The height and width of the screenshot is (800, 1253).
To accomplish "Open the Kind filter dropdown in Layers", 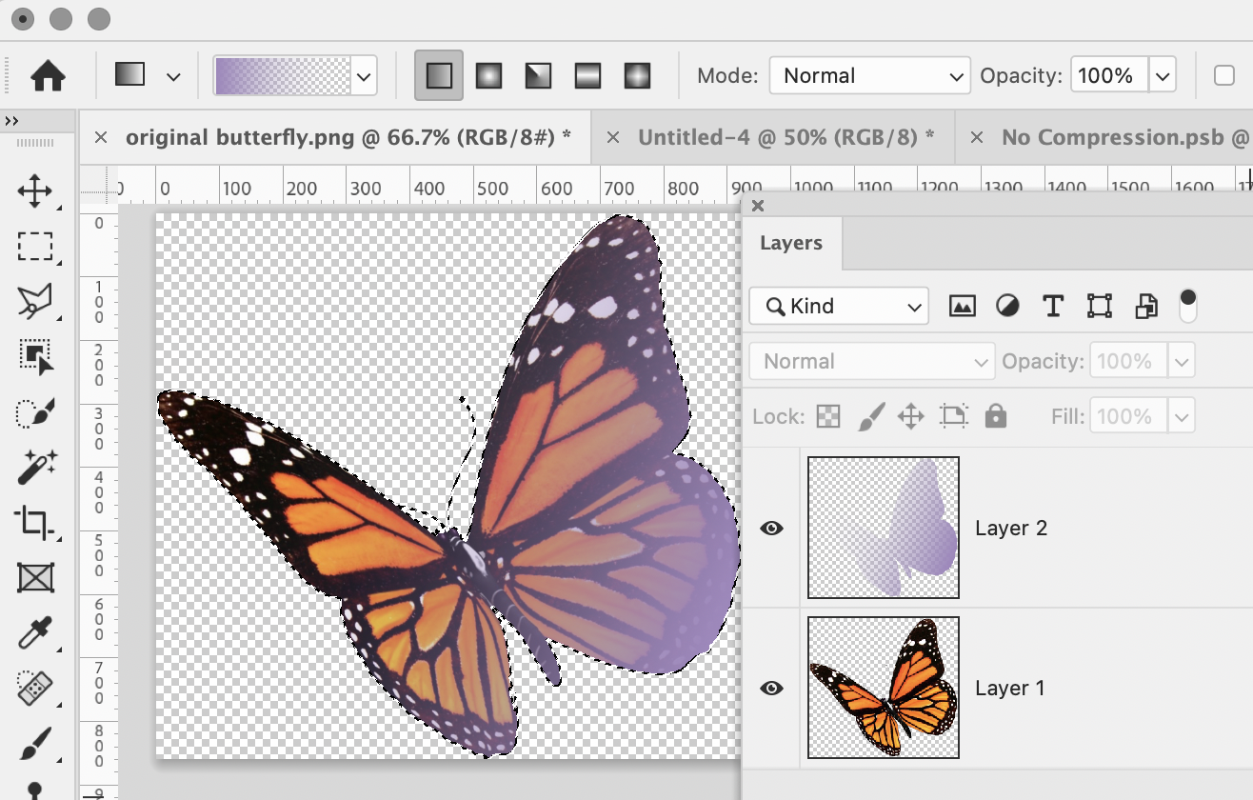I will tap(838, 306).
